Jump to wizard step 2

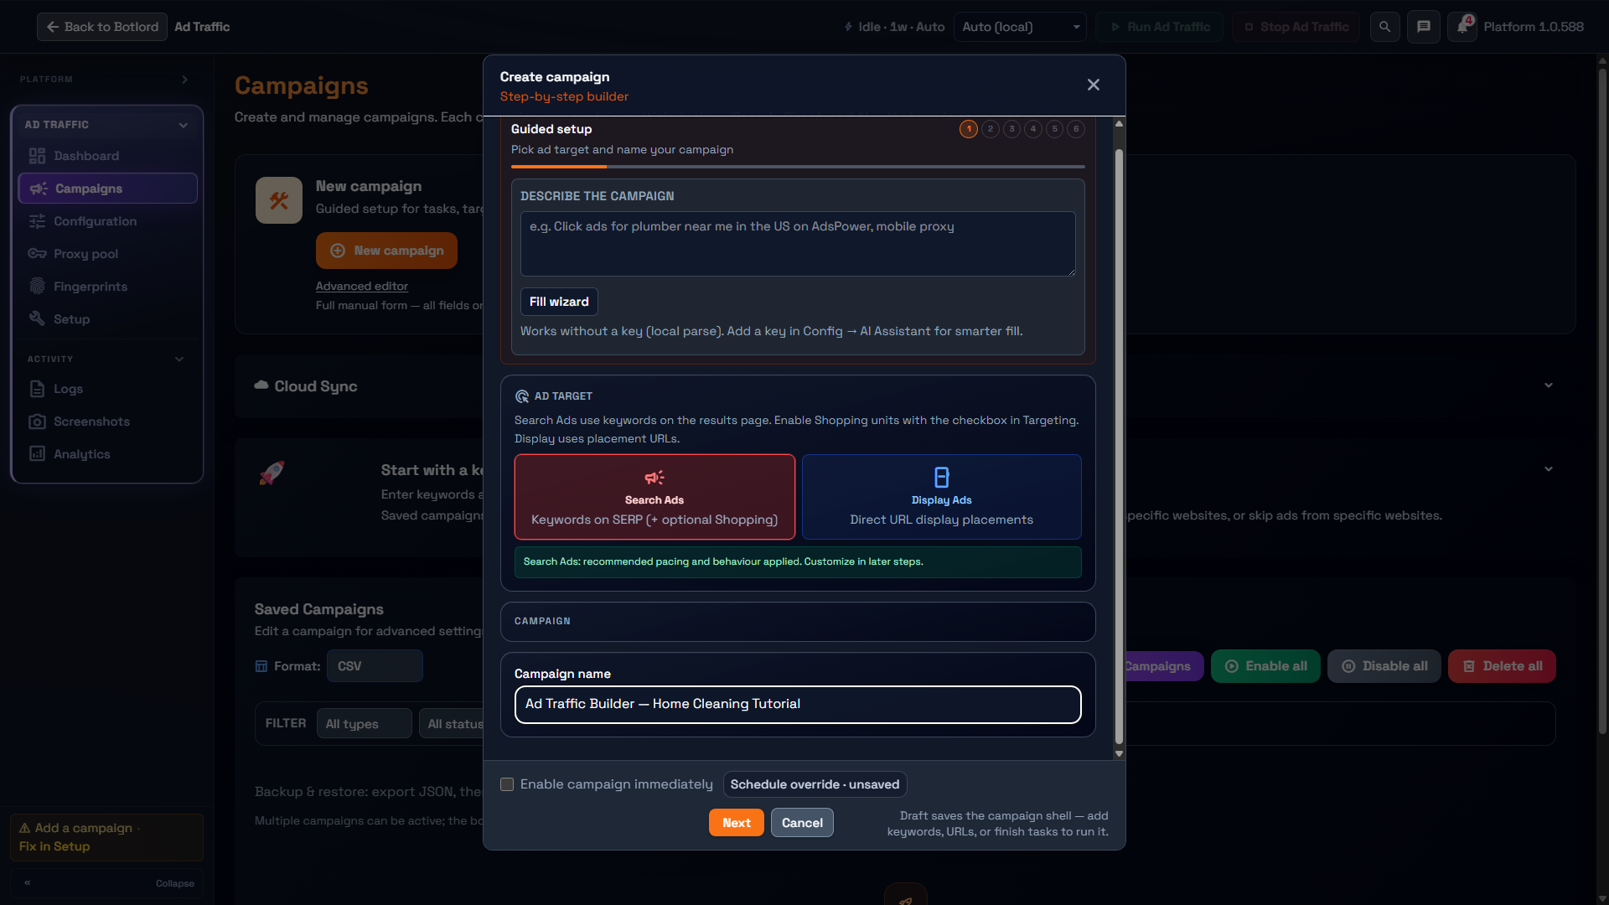pos(991,129)
